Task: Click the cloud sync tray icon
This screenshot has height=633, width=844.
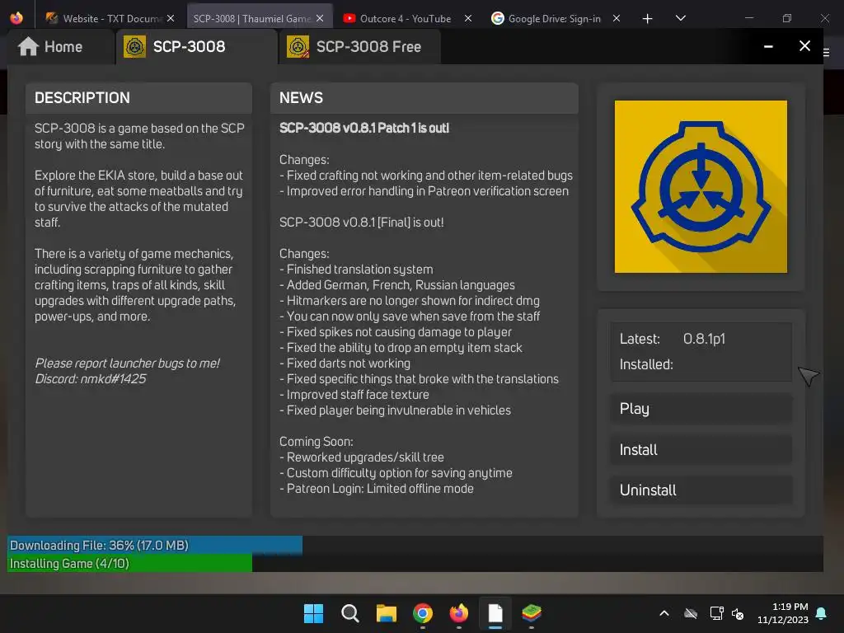Action: pos(691,613)
